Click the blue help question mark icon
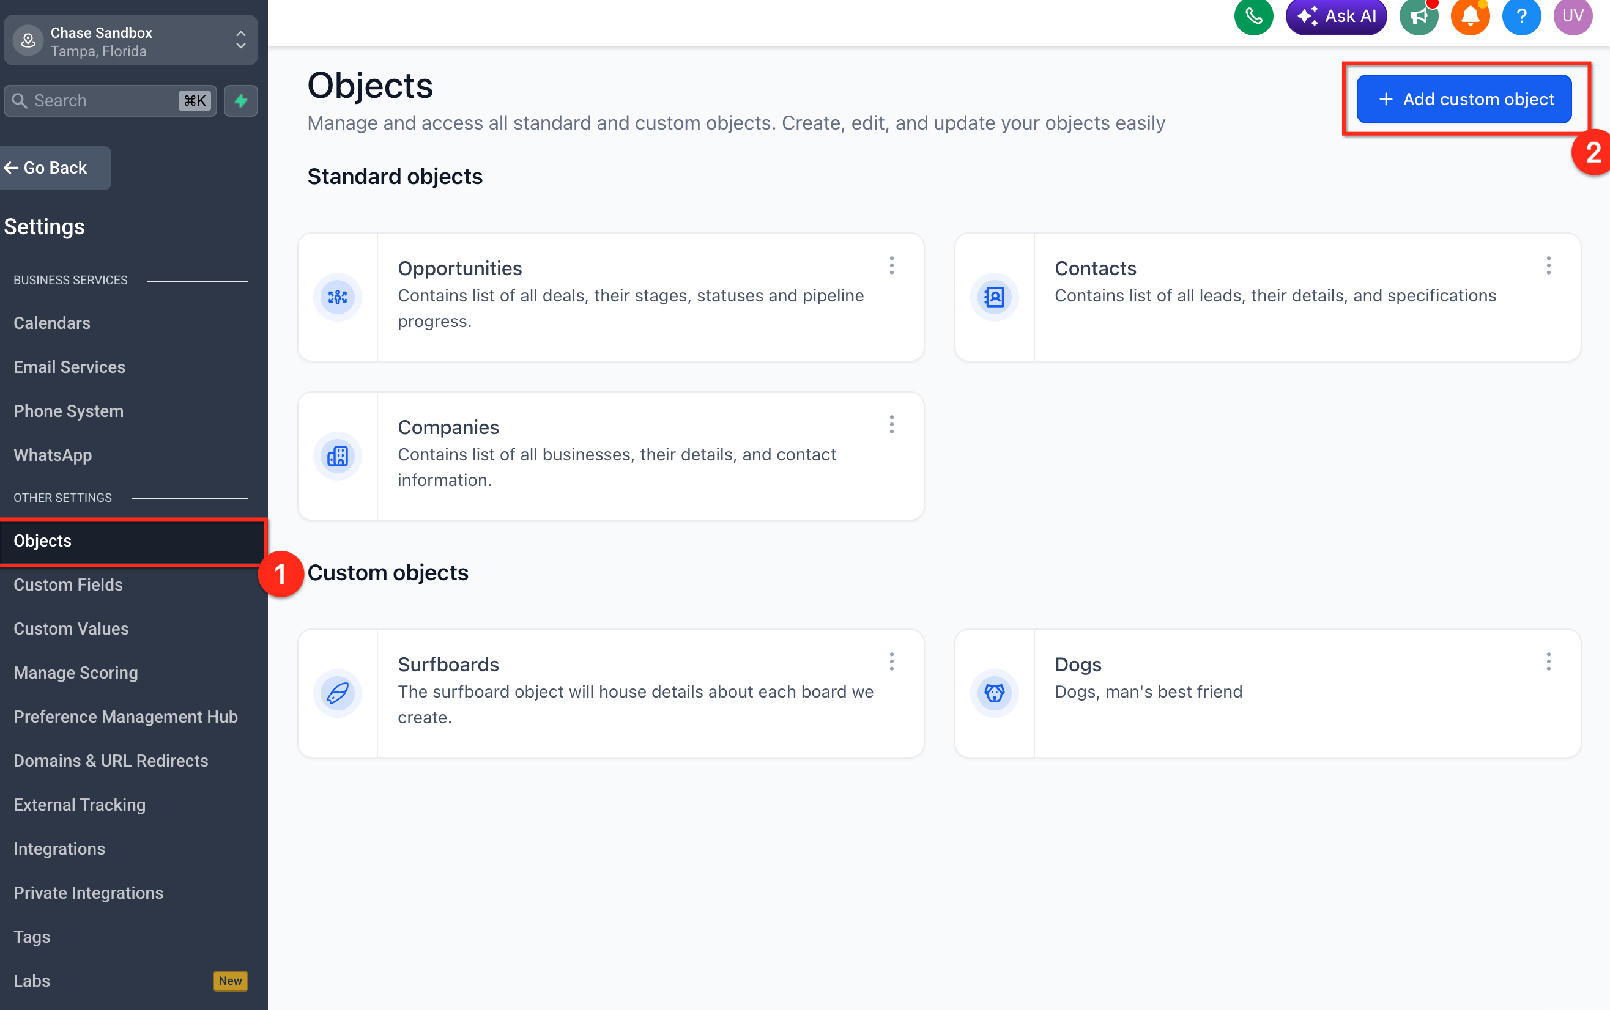The height and width of the screenshot is (1010, 1610). [x=1521, y=15]
